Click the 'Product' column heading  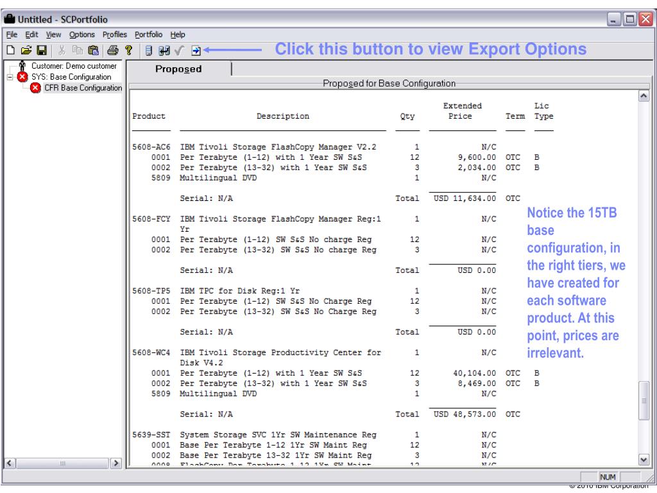pos(149,116)
